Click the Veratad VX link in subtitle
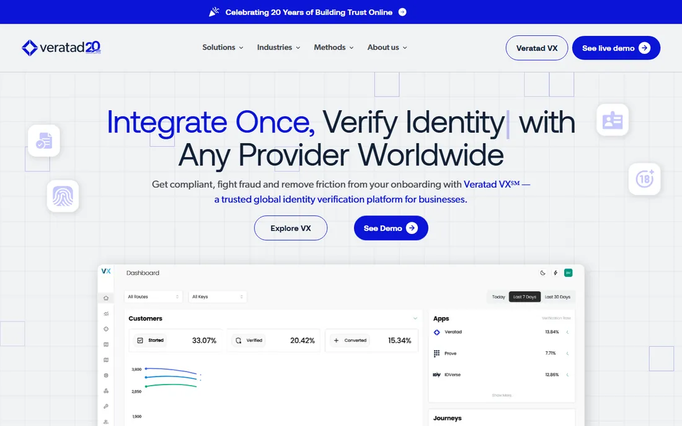Viewport: 682px width, 426px height. point(492,184)
